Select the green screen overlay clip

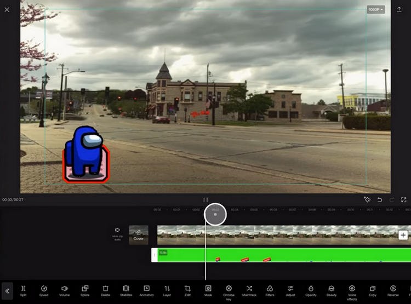click(284, 255)
